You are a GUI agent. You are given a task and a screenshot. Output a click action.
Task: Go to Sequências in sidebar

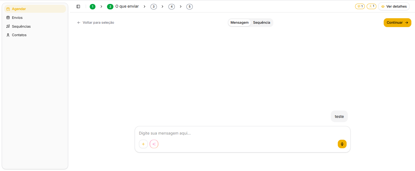tap(21, 26)
